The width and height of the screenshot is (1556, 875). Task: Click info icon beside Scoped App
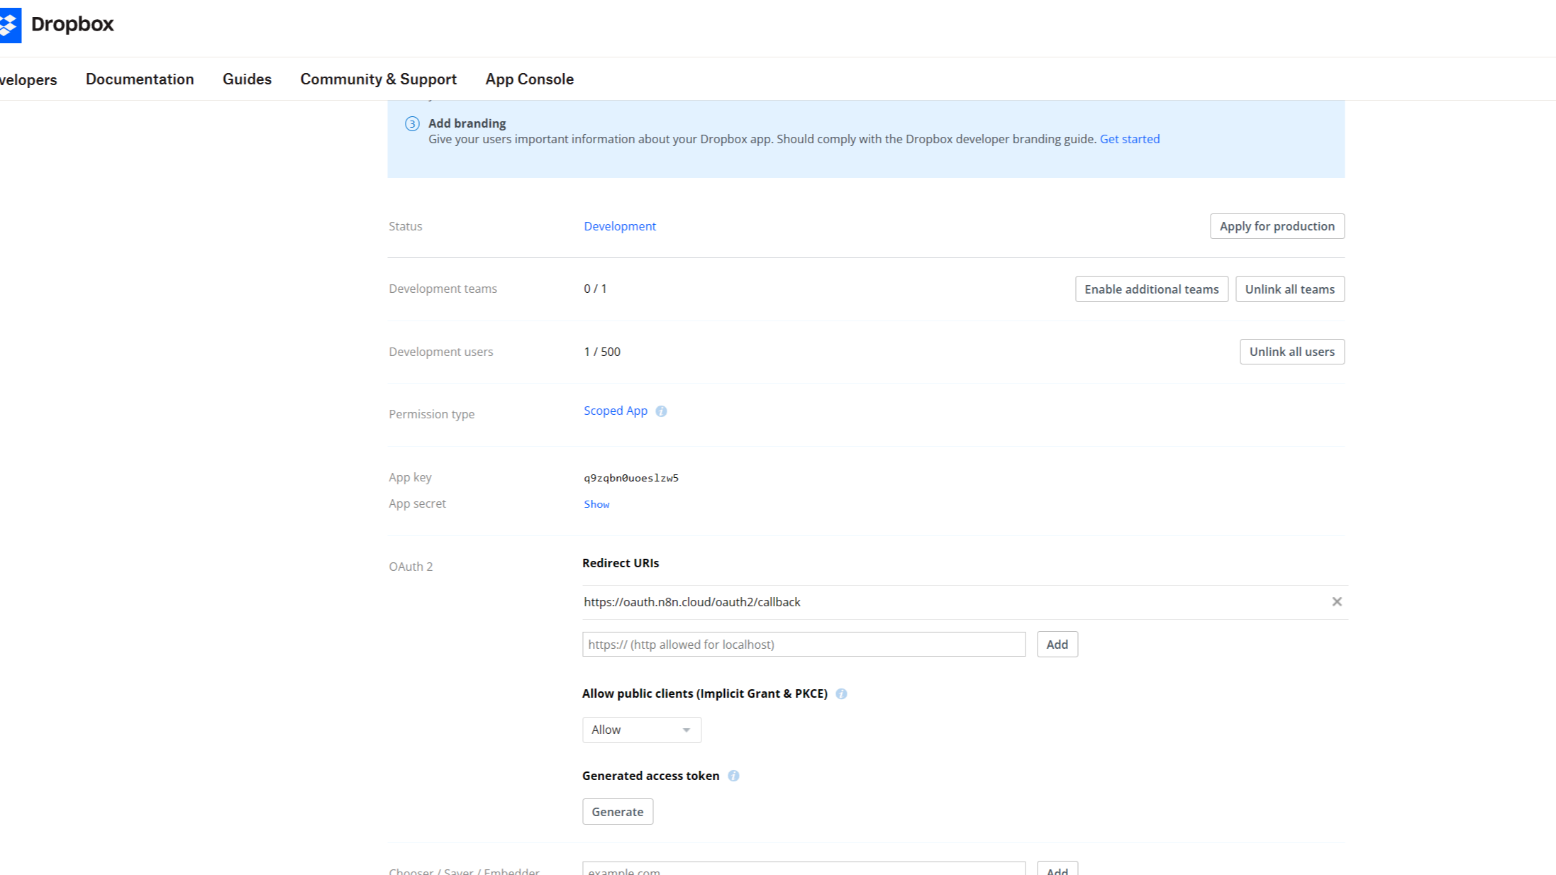click(661, 411)
